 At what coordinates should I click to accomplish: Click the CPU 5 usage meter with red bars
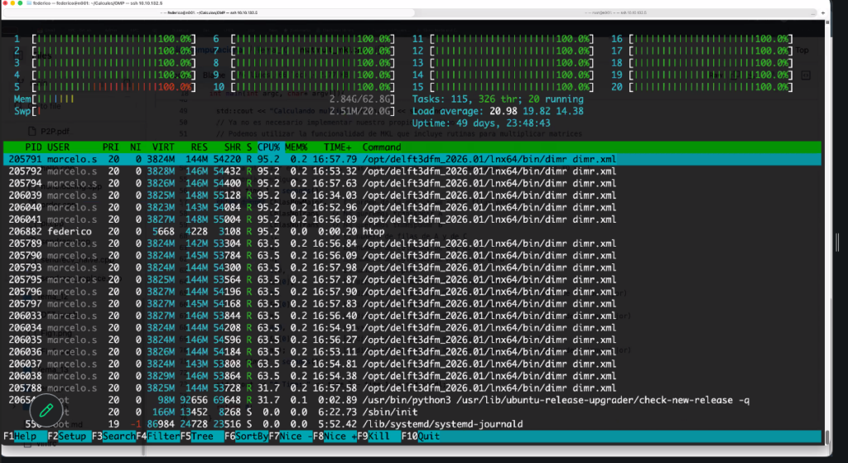105,86
